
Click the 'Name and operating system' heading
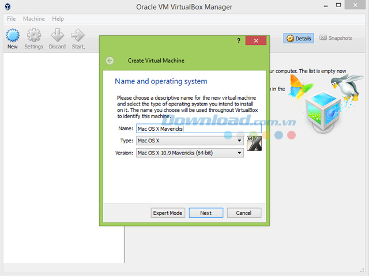pos(161,81)
